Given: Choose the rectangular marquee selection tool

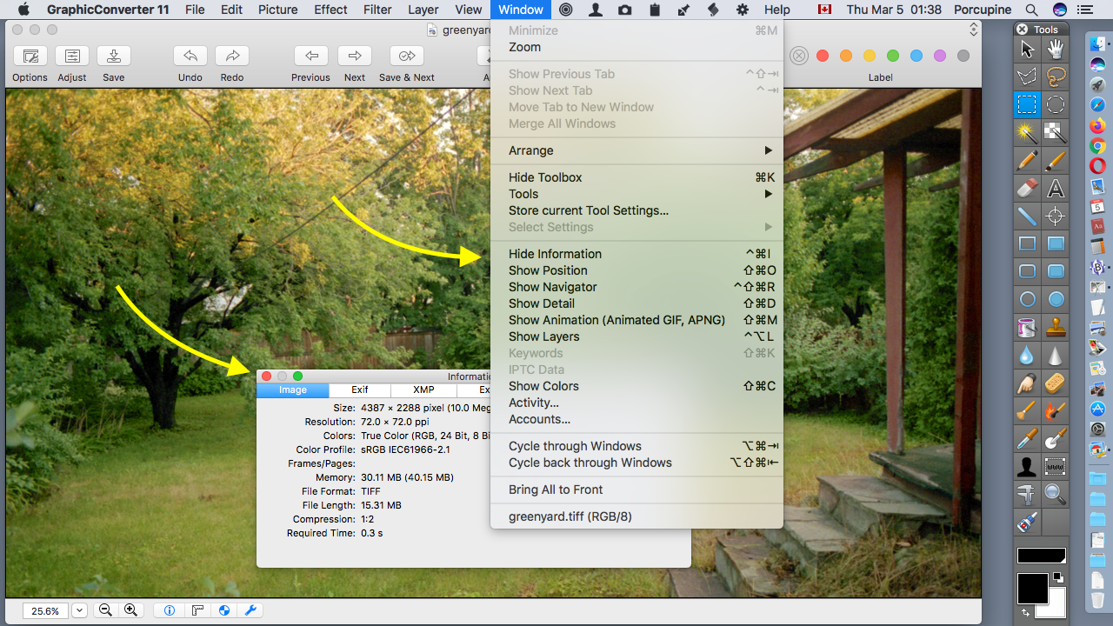Looking at the screenshot, I should click(1027, 105).
